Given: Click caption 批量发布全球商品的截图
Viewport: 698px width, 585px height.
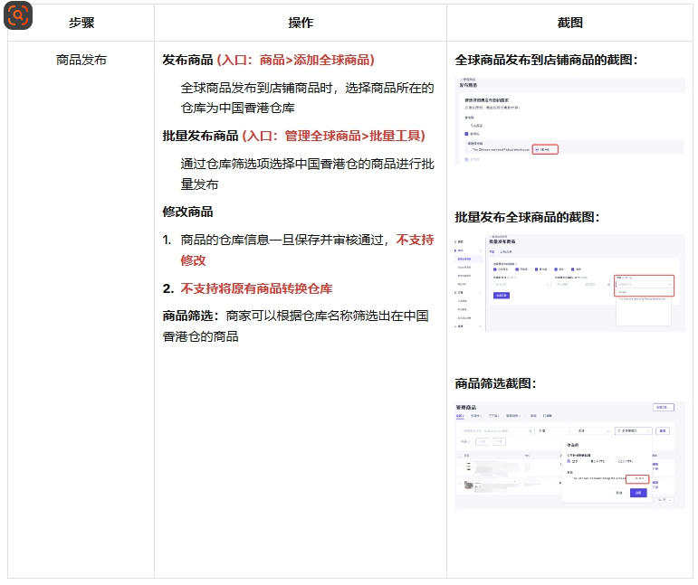Looking at the screenshot, I should 527,217.
